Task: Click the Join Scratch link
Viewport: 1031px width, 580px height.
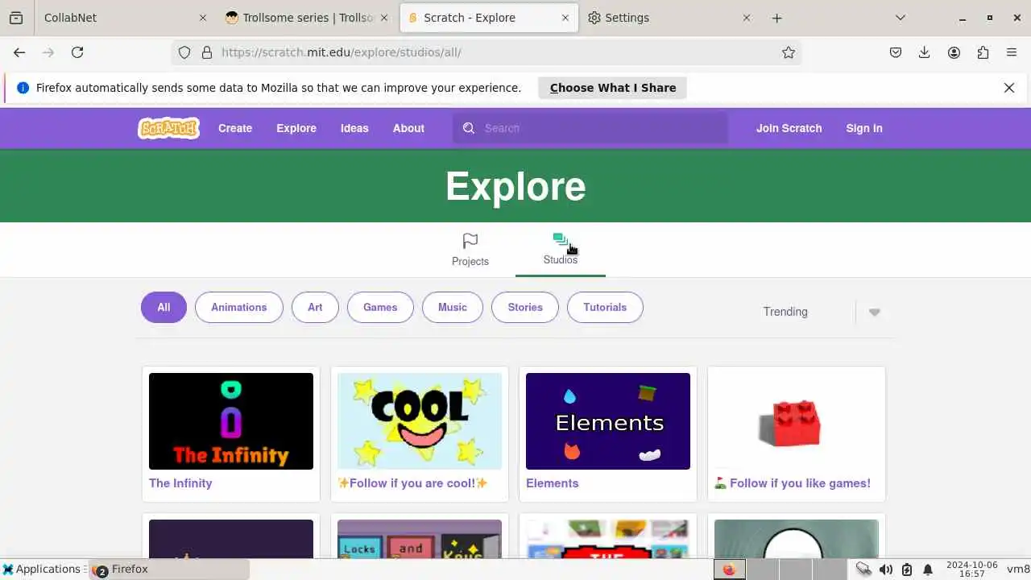Action: point(789,128)
